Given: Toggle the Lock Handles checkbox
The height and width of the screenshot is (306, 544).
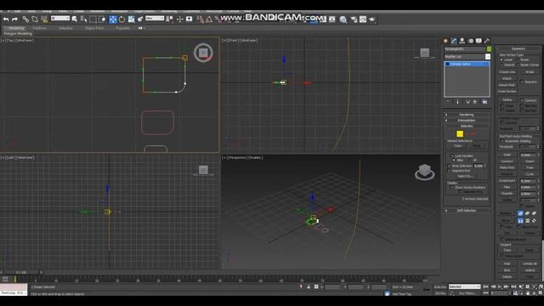Looking at the screenshot, I should tap(452, 156).
